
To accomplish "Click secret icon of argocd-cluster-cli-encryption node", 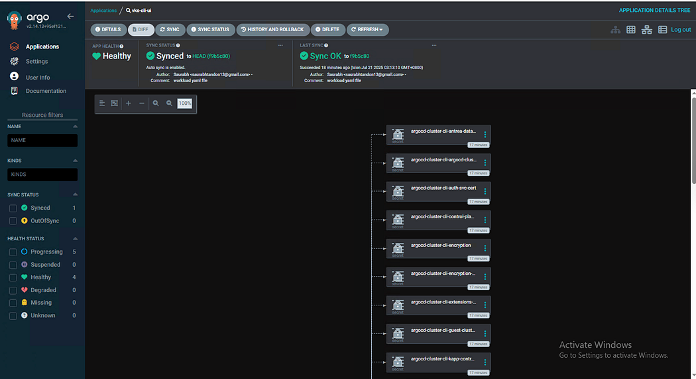I will (x=398, y=248).
